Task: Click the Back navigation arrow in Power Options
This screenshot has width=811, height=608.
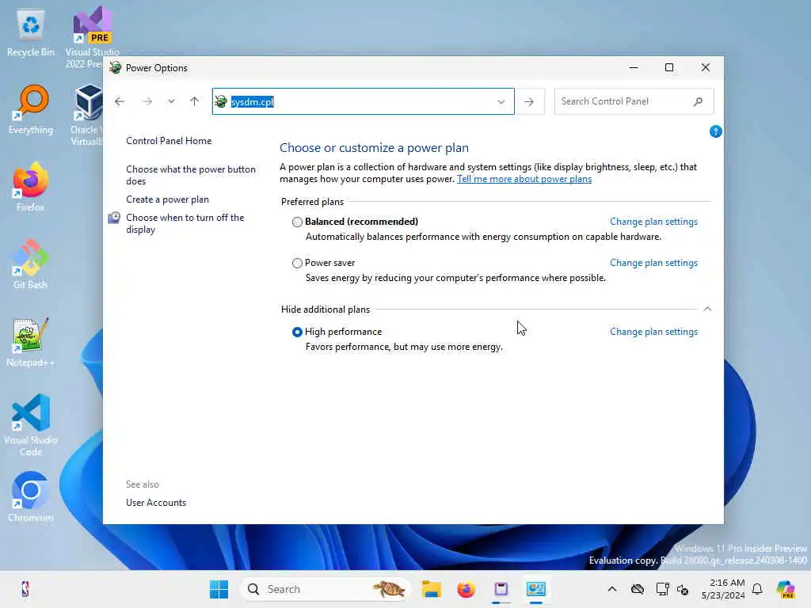Action: (120, 101)
